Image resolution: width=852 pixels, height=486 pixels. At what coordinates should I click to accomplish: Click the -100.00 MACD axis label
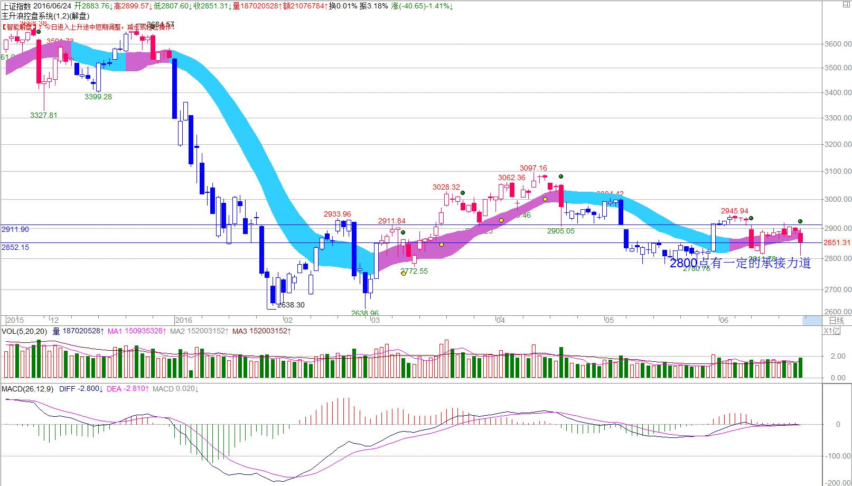[838, 455]
